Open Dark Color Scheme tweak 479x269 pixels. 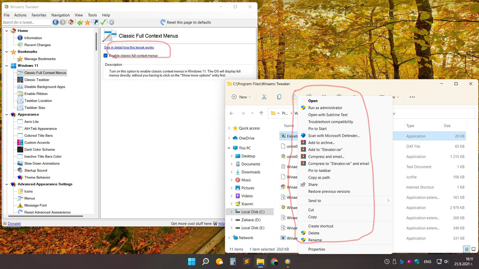coord(39,149)
